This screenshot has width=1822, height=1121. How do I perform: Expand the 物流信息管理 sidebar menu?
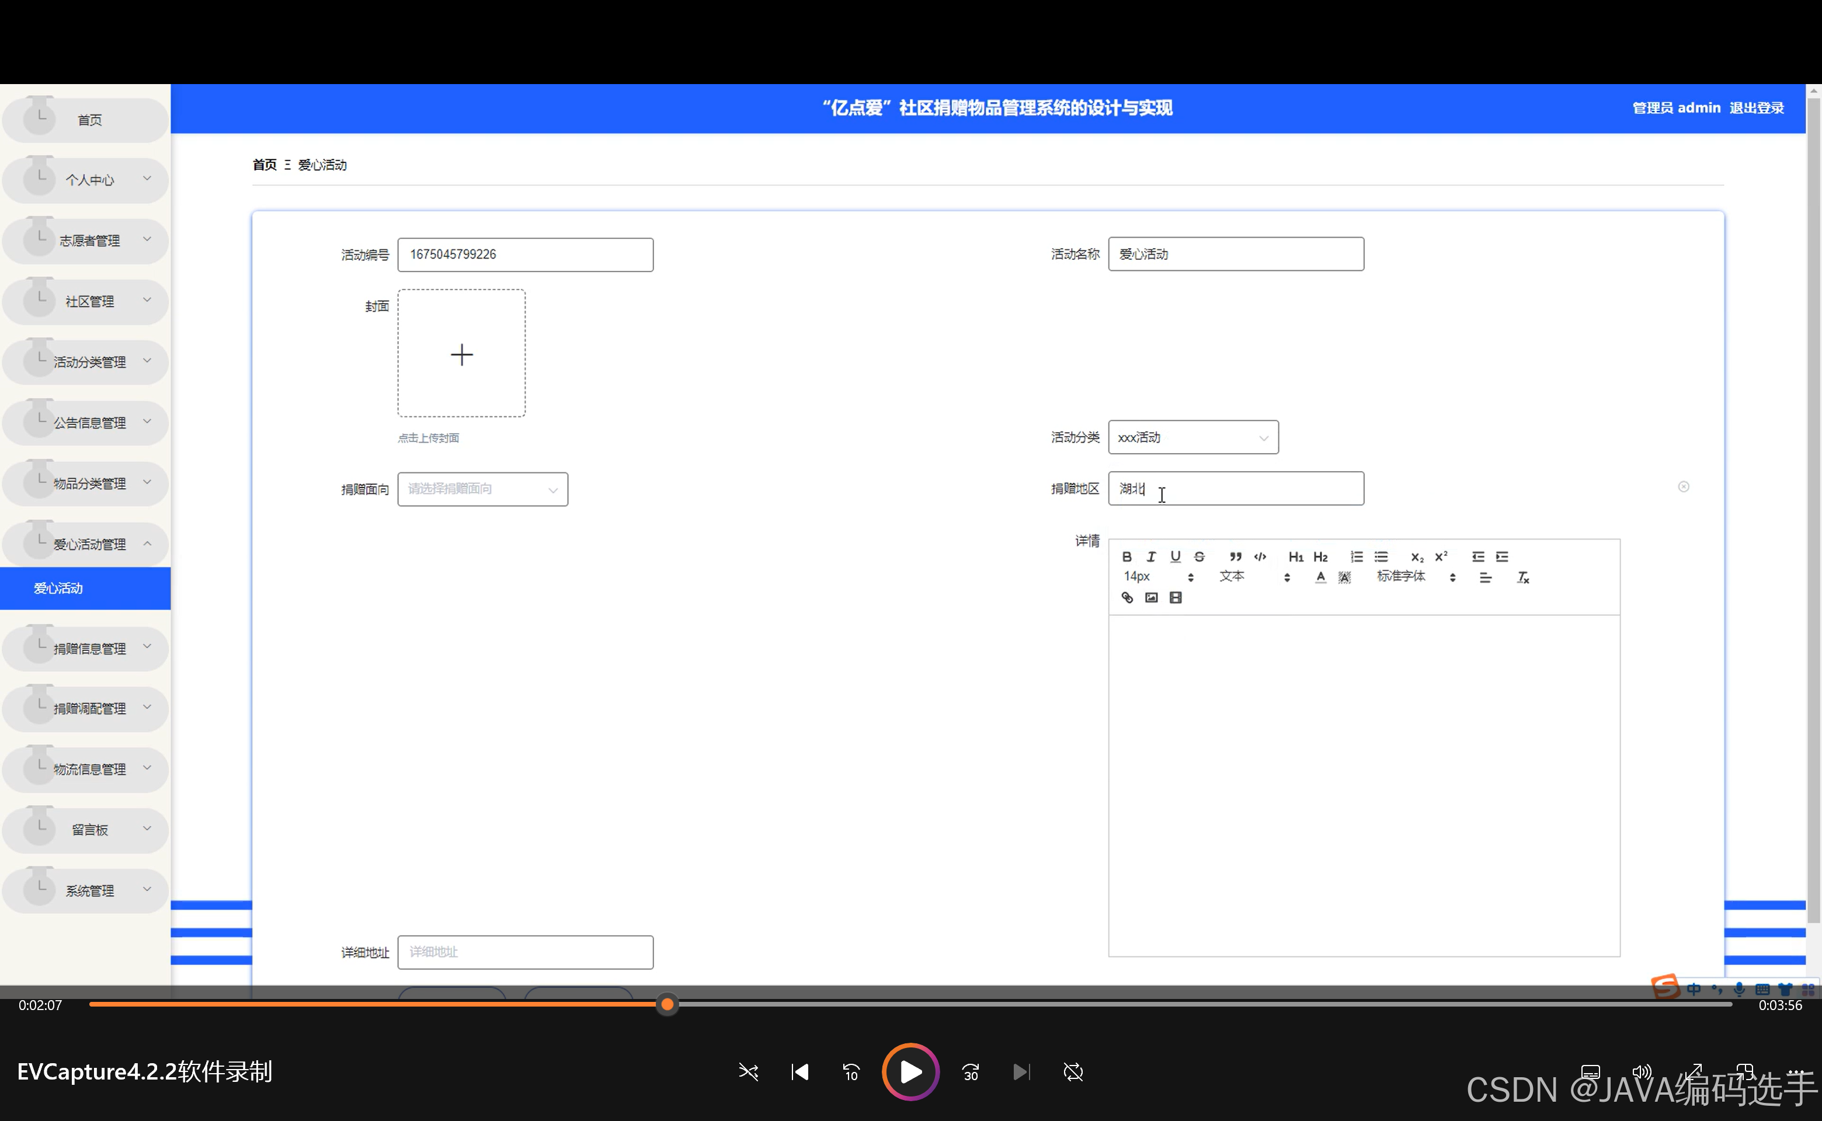[x=85, y=770]
